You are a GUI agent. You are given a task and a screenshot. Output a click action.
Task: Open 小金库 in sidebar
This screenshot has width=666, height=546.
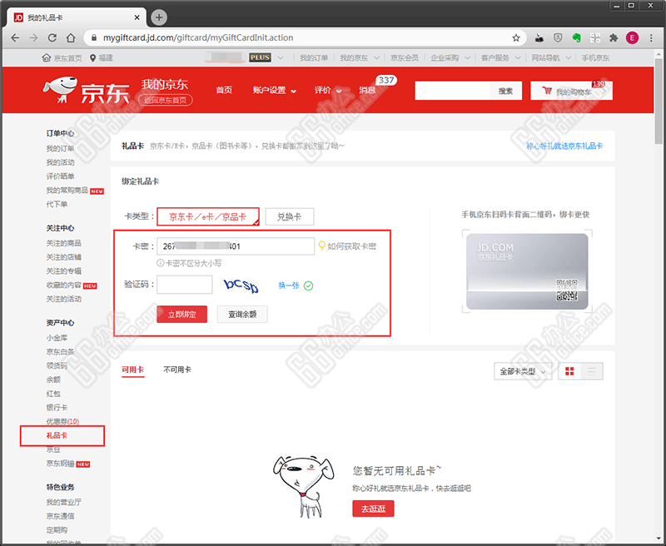point(57,338)
